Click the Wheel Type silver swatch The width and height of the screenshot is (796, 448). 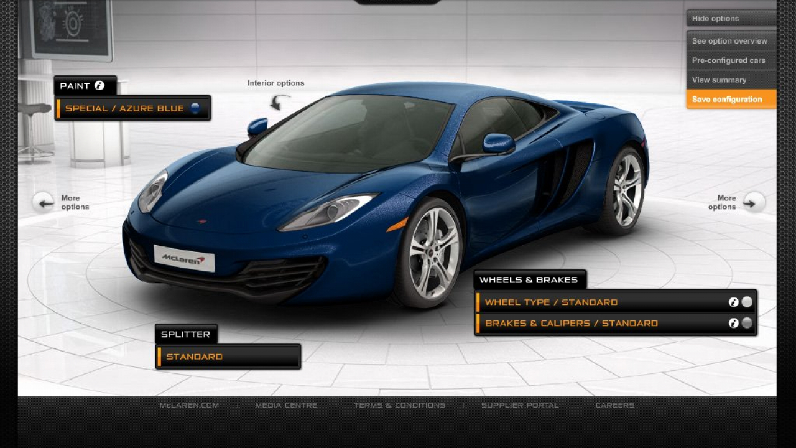coord(747,302)
